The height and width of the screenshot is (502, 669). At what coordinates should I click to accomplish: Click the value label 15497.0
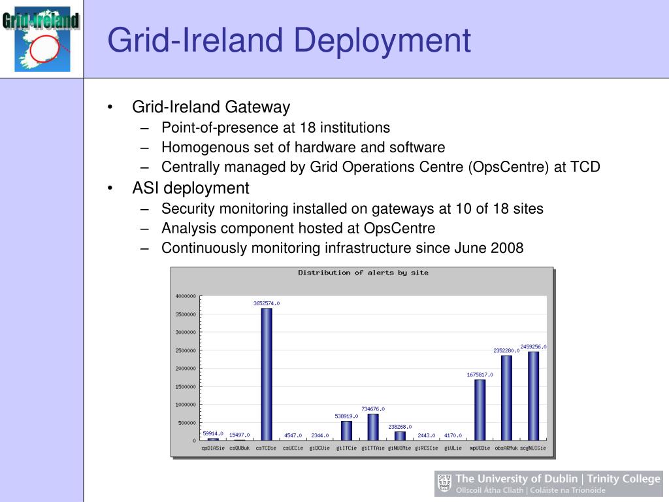pos(239,435)
